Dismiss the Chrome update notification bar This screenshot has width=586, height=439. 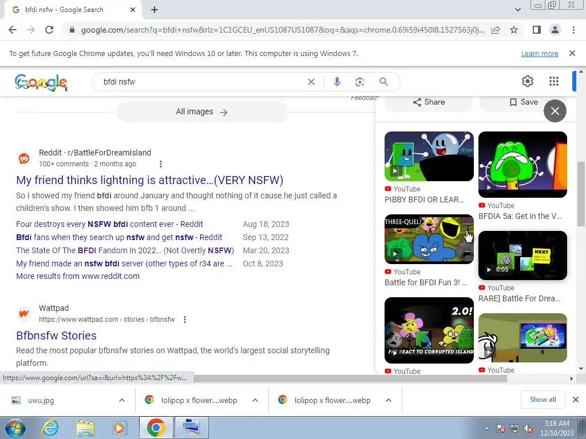tap(572, 53)
